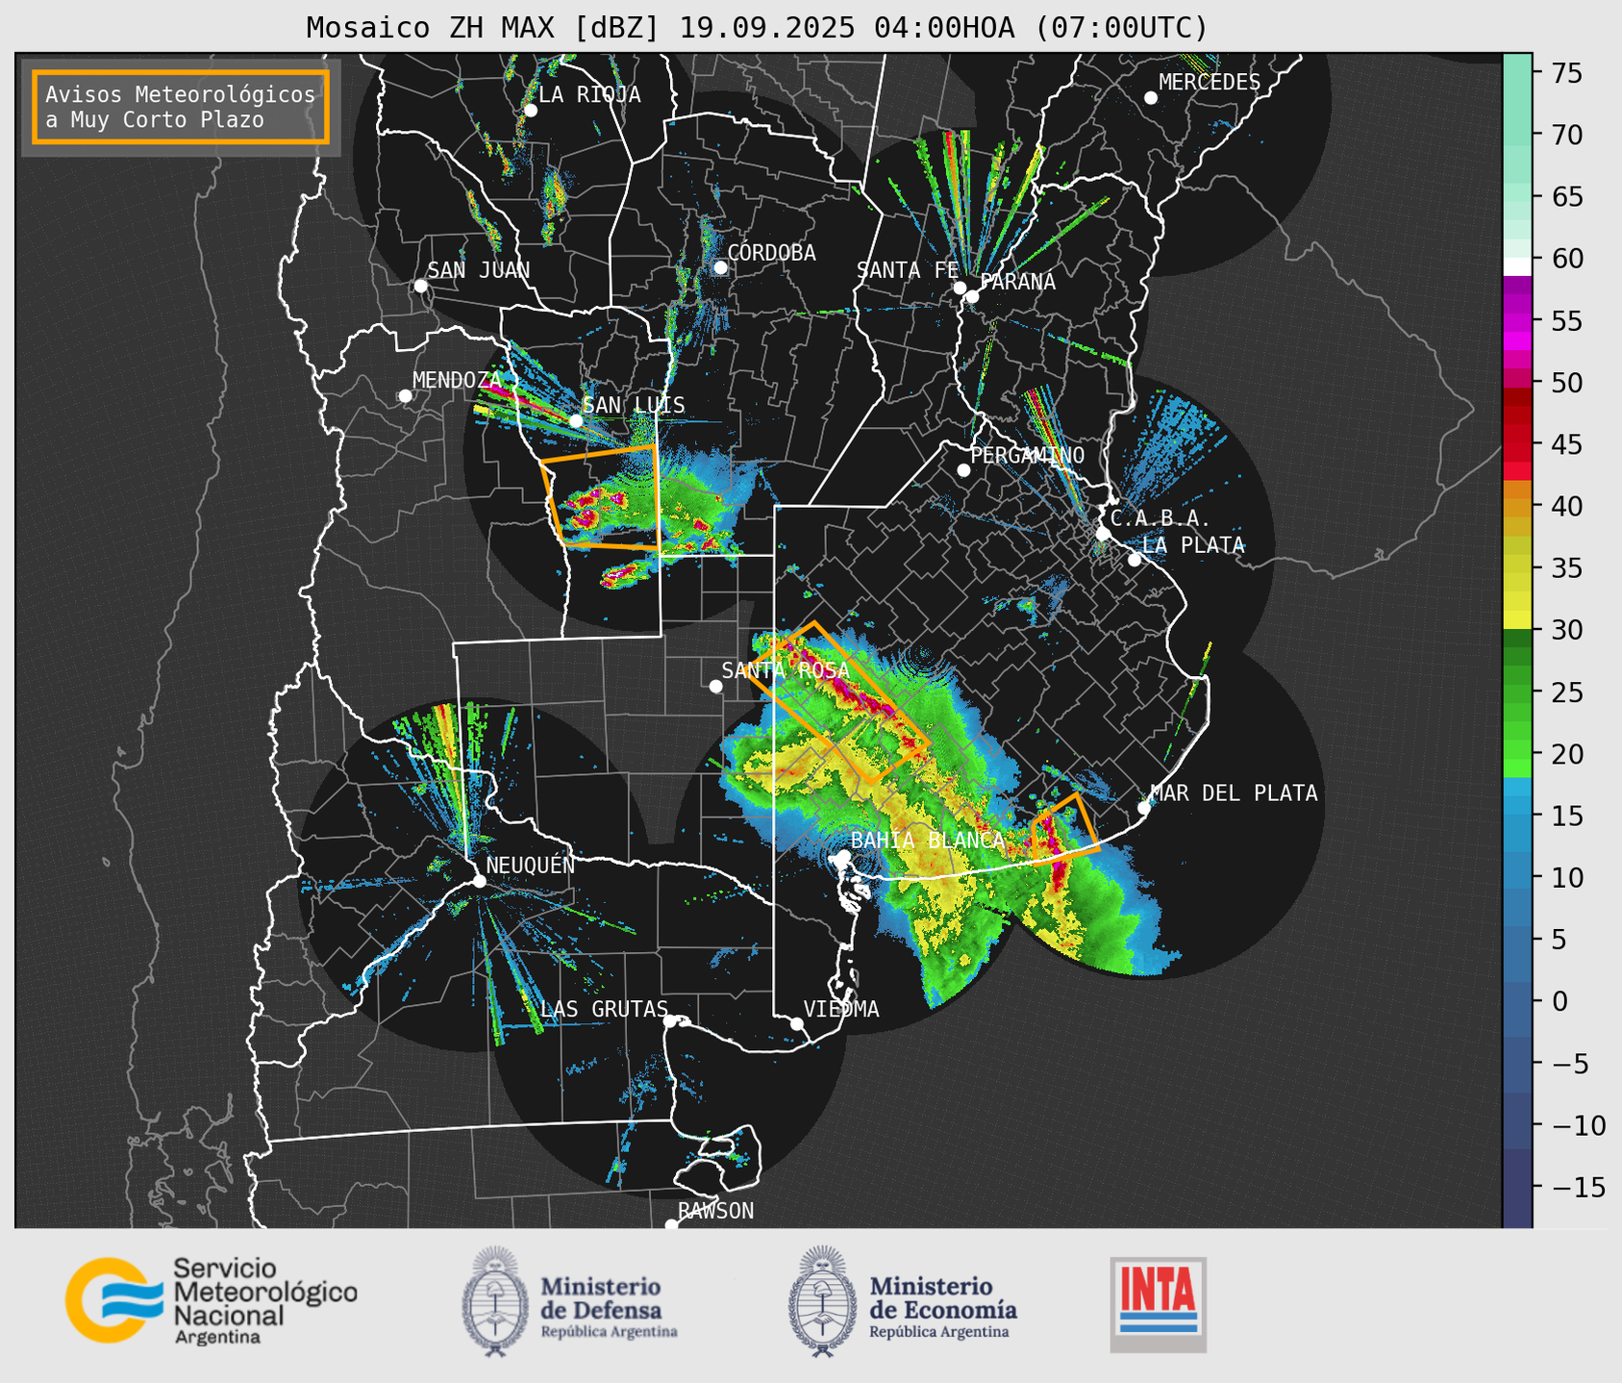Click the RAWSON city label
The width and height of the screenshot is (1622, 1383).
[716, 1211]
